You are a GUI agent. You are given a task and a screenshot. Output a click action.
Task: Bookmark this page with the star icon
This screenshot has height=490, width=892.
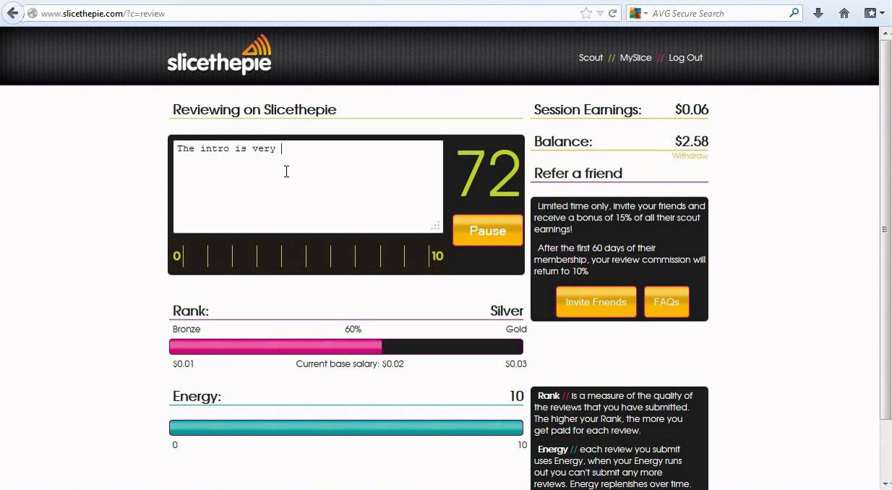click(586, 13)
